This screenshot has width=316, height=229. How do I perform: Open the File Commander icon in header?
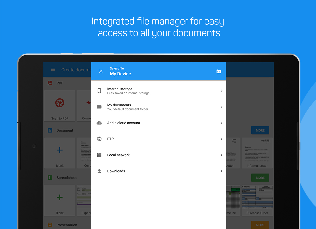[x=219, y=71]
